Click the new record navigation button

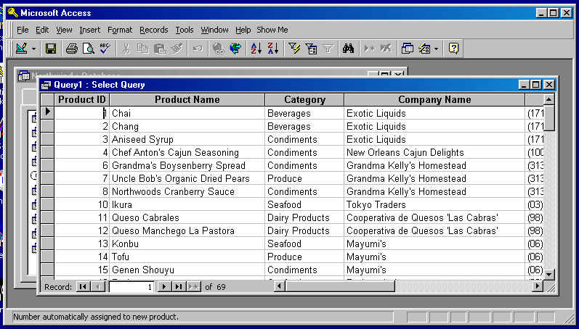(194, 287)
